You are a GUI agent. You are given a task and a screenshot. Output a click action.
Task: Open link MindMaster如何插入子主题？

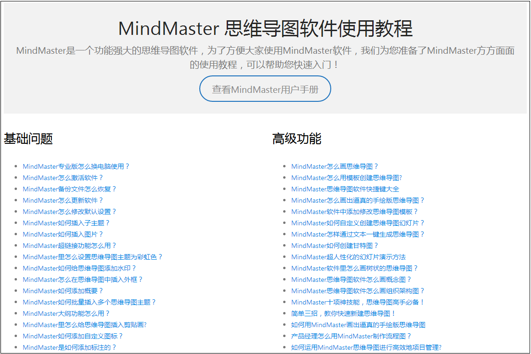[x=66, y=223]
